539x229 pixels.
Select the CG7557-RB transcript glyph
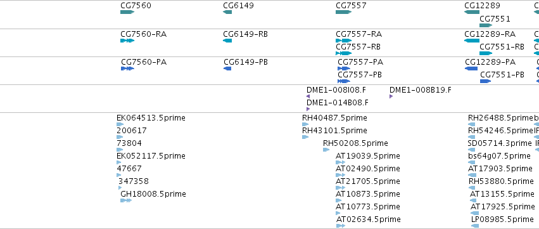343,53
